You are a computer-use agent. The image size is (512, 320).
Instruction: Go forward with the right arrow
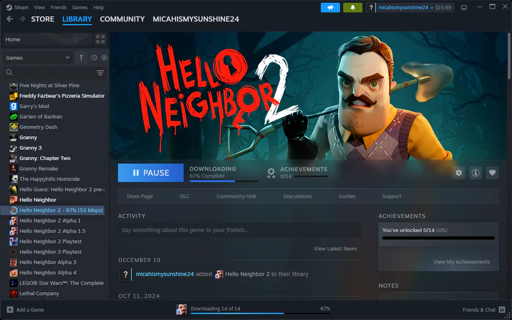click(22, 19)
